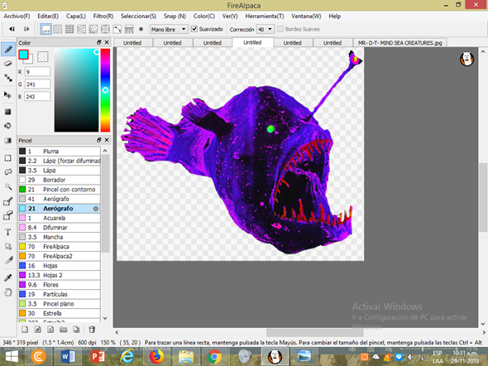Undock the Color panel

pyautogui.click(x=99, y=42)
